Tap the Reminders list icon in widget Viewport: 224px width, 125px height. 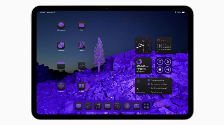[138, 81]
